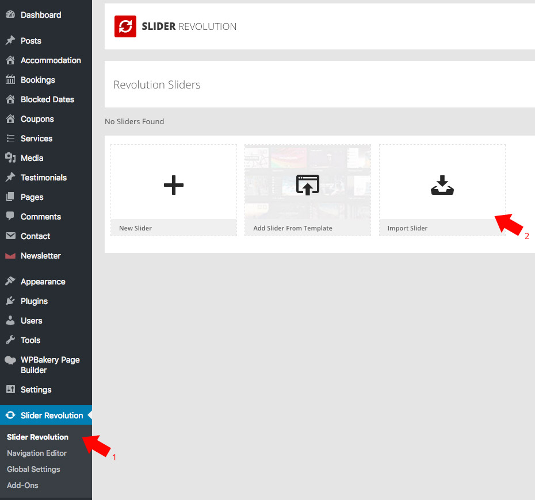Click the Bookings calendar icon
535x500 pixels.
(x=10, y=80)
